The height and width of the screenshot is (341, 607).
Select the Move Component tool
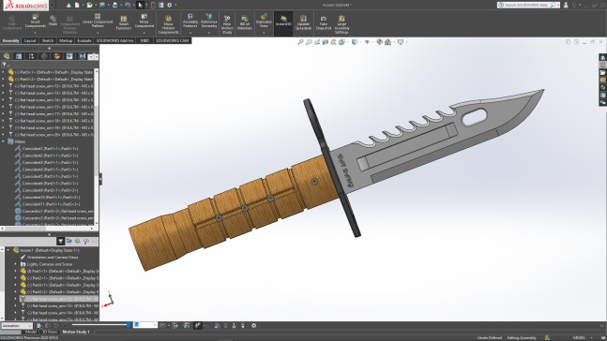(144, 21)
